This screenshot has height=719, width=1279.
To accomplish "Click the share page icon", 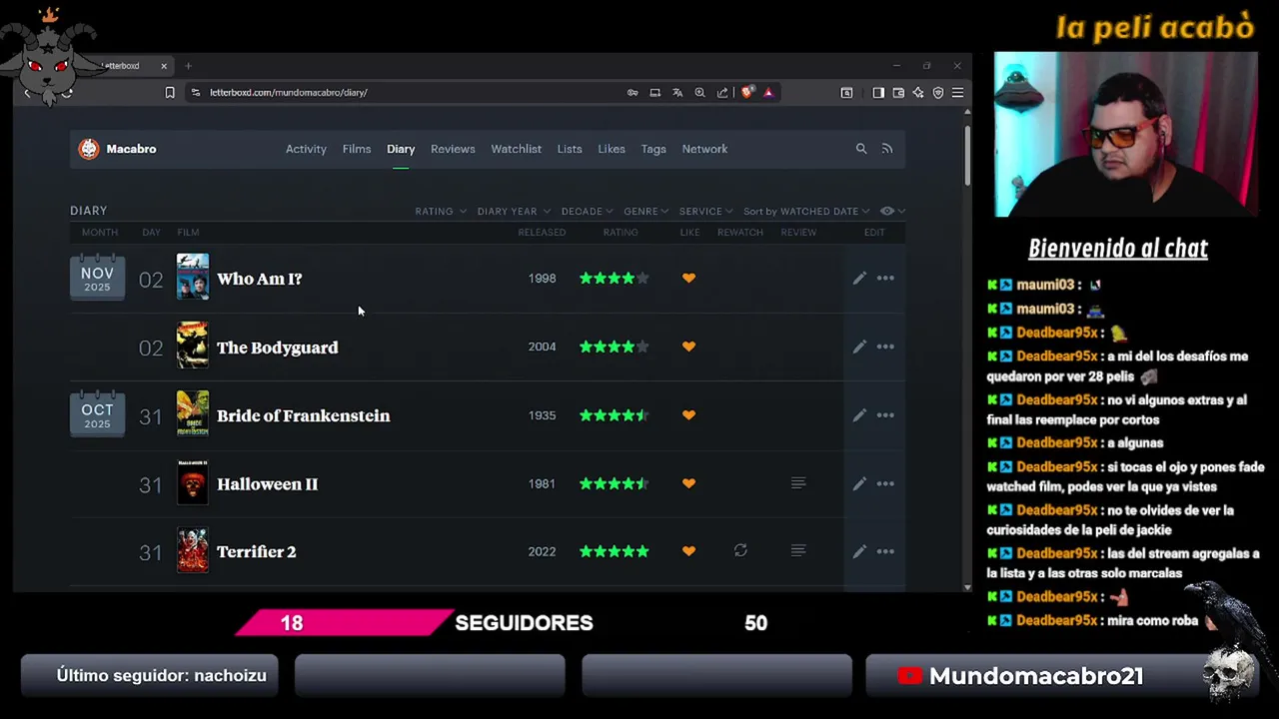I will [722, 92].
